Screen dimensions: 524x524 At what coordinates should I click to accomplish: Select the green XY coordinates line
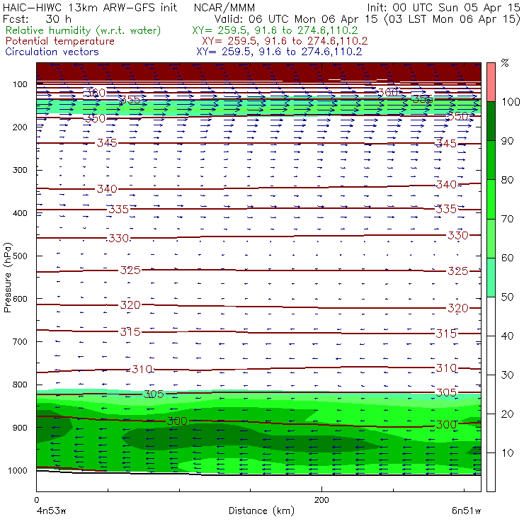[275, 30]
